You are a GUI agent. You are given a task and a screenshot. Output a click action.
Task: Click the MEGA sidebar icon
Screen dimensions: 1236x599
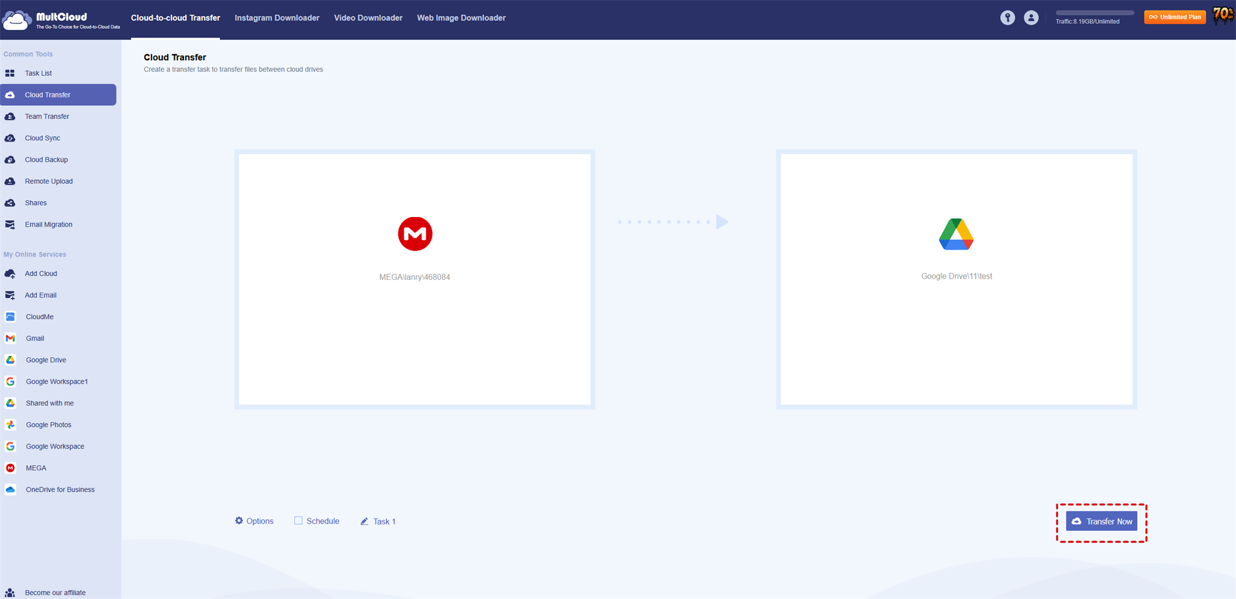tap(10, 468)
